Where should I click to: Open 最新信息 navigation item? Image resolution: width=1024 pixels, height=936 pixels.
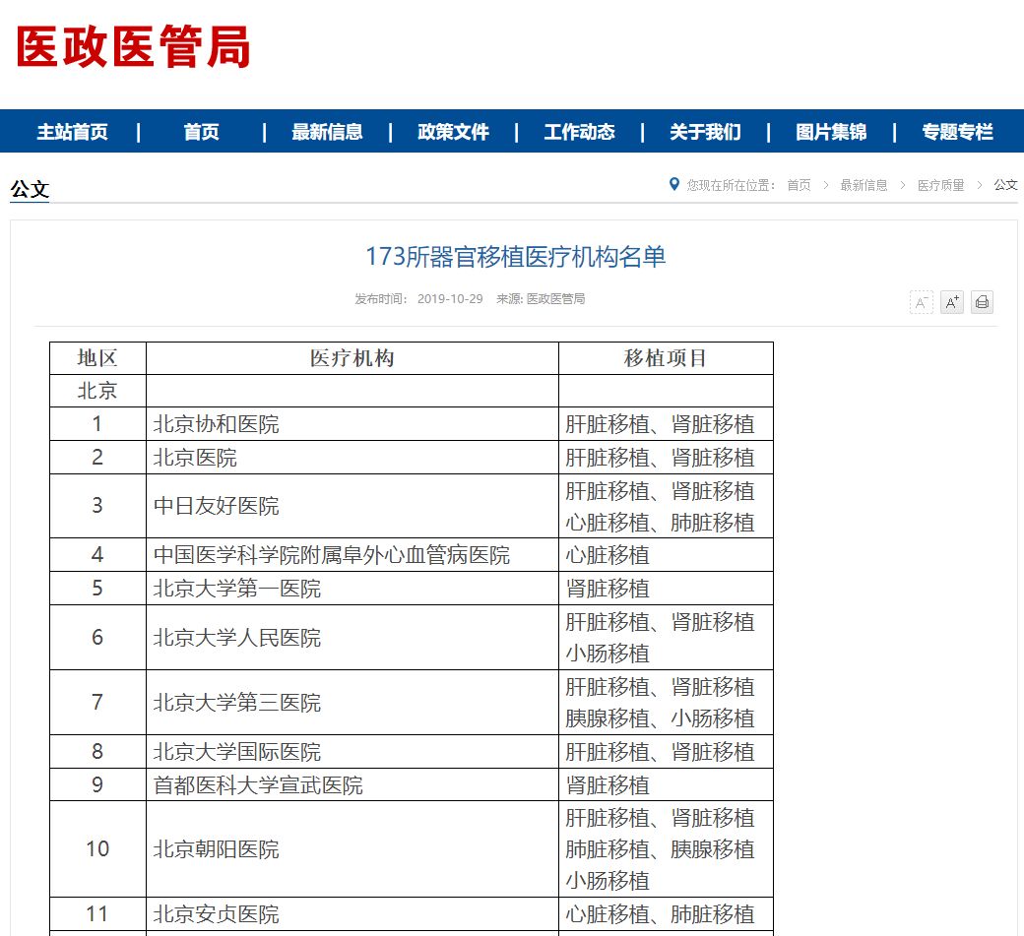tap(327, 132)
